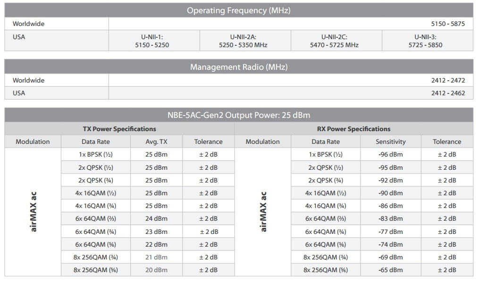479x283 pixels.
Task: Click the '-77 dBm' sensitivity value
Action: 391,232
